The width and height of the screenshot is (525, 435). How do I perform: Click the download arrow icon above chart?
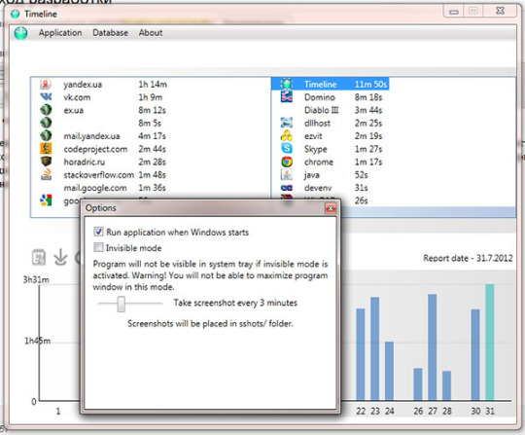(60, 257)
